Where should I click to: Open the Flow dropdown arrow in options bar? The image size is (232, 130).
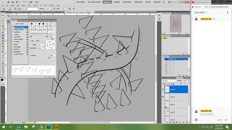pyautogui.click(x=66, y=9)
